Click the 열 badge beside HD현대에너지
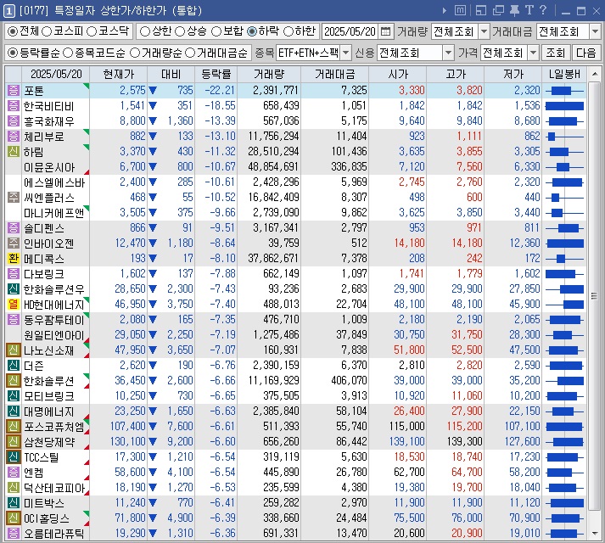 13,304
